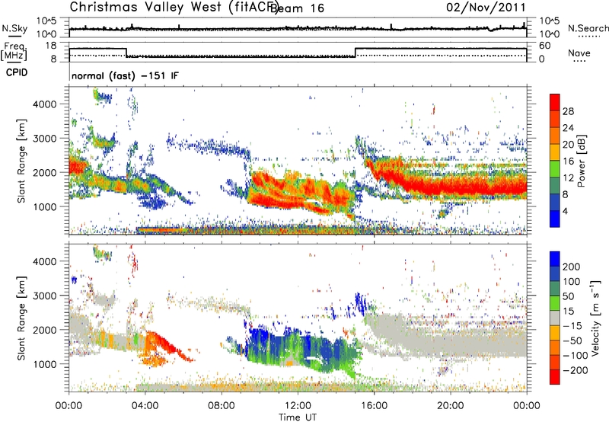Select the "200" velocity colorbar value

coord(572,267)
